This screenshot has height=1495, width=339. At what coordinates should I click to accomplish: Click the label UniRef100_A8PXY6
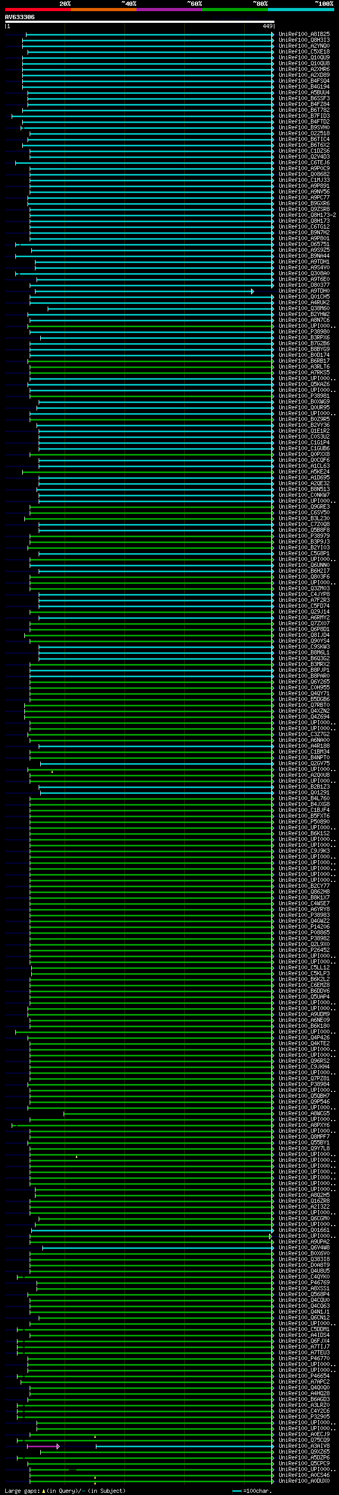point(304,1125)
